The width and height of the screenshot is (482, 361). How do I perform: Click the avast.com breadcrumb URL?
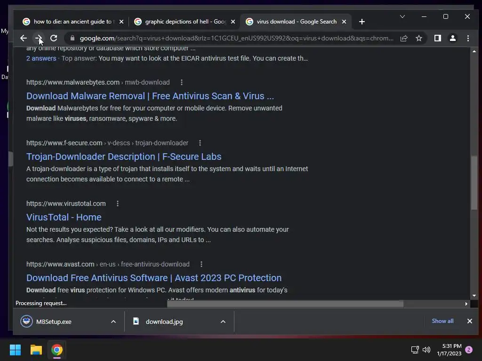[108, 264]
